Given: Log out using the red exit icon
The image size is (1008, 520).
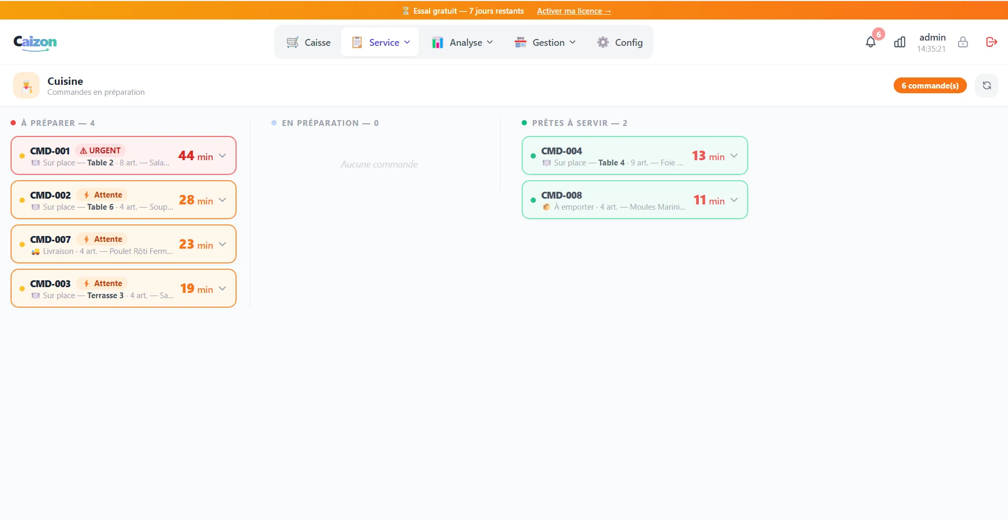Looking at the screenshot, I should pos(991,42).
